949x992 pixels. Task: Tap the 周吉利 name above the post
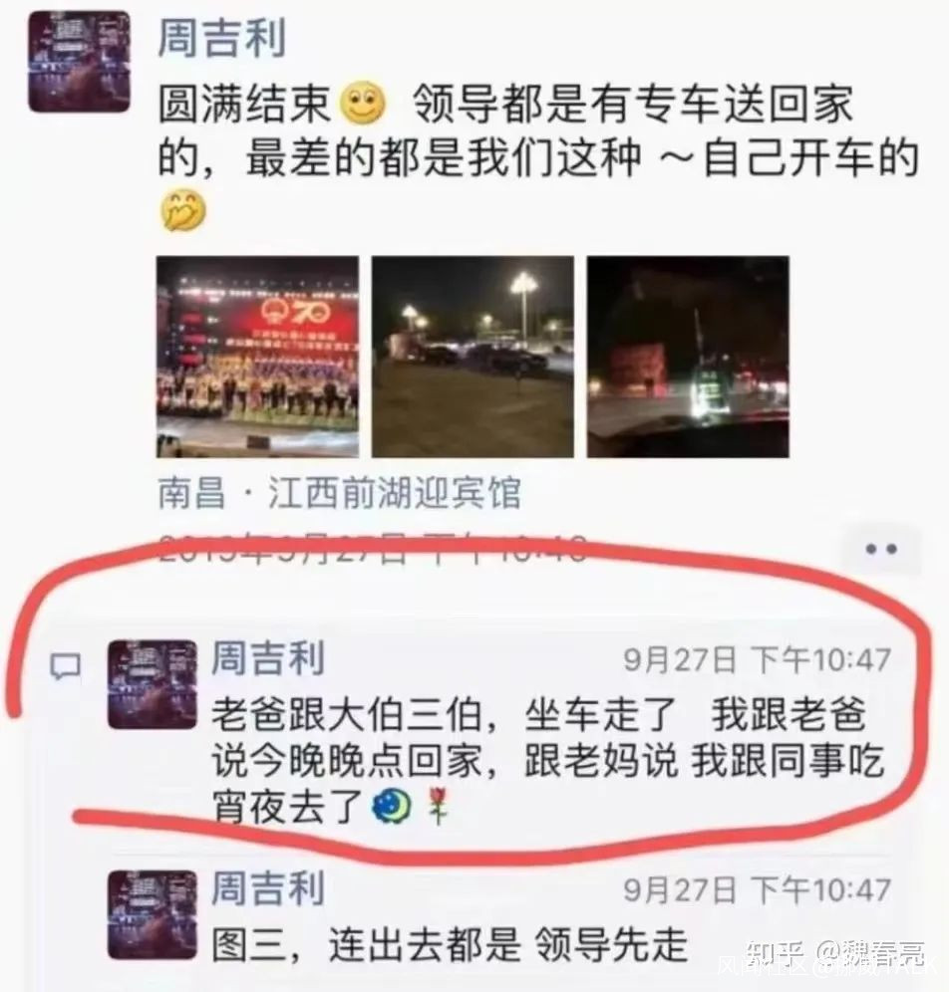[x=221, y=38]
